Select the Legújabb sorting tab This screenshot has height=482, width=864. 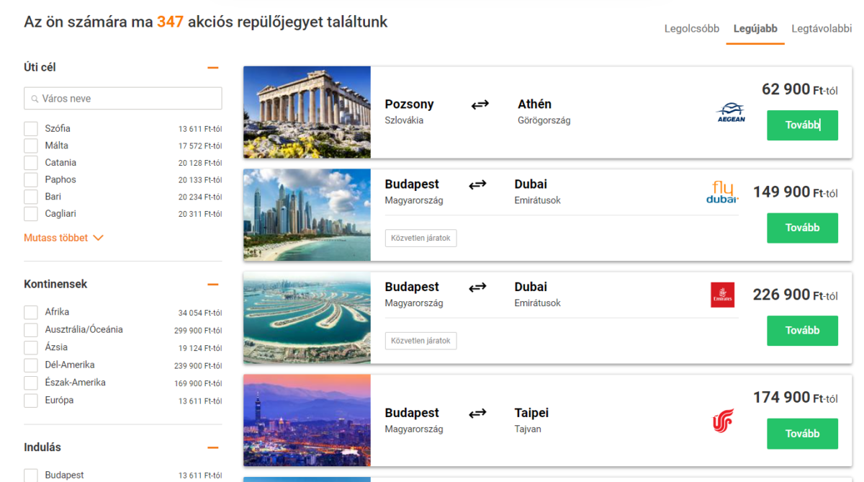tap(755, 29)
